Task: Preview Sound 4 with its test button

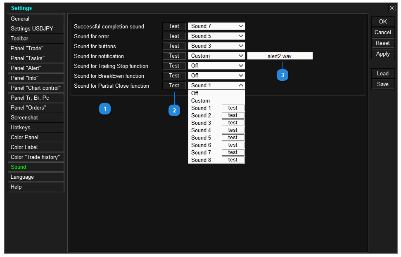Action: [x=233, y=130]
